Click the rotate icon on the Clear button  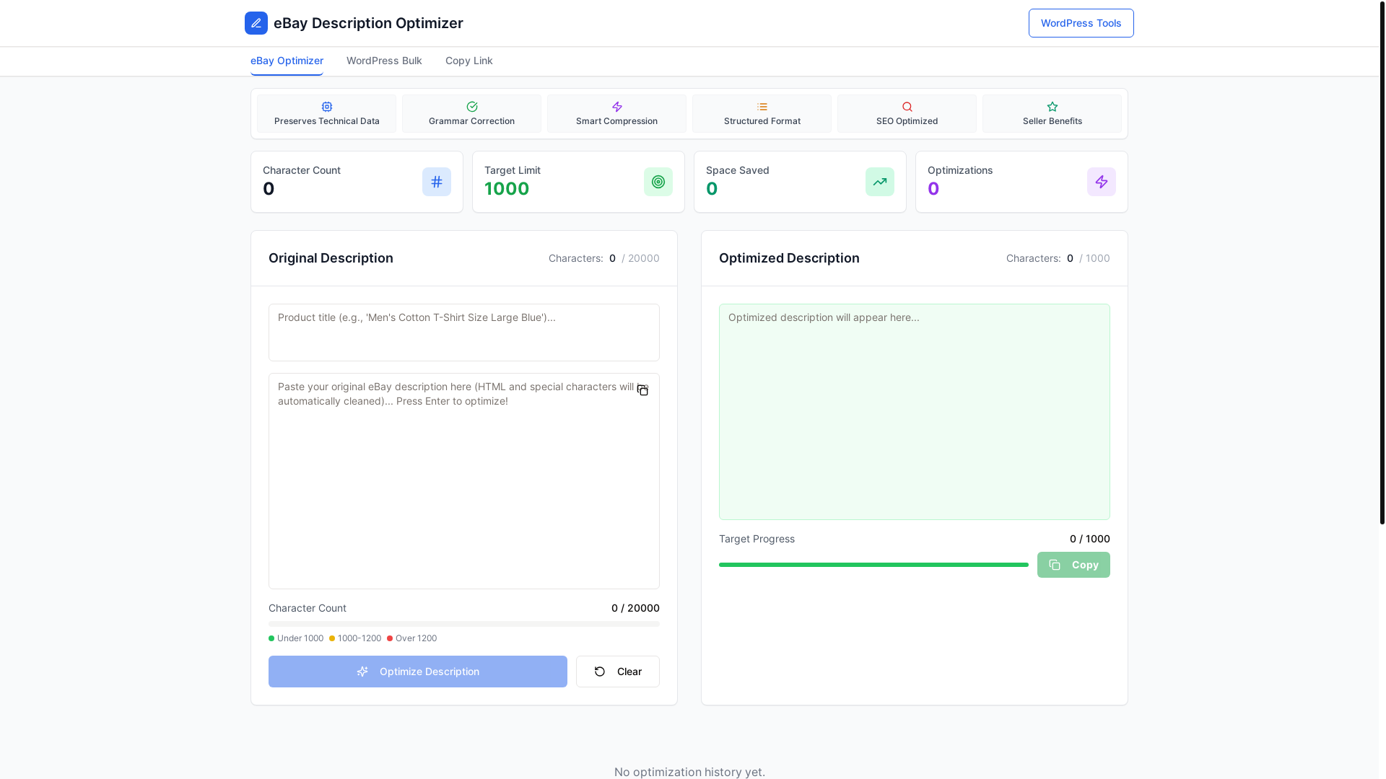click(600, 672)
